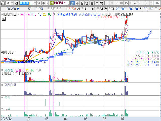
Task: Click the 호가 quote label
Action: (x=111, y=9)
